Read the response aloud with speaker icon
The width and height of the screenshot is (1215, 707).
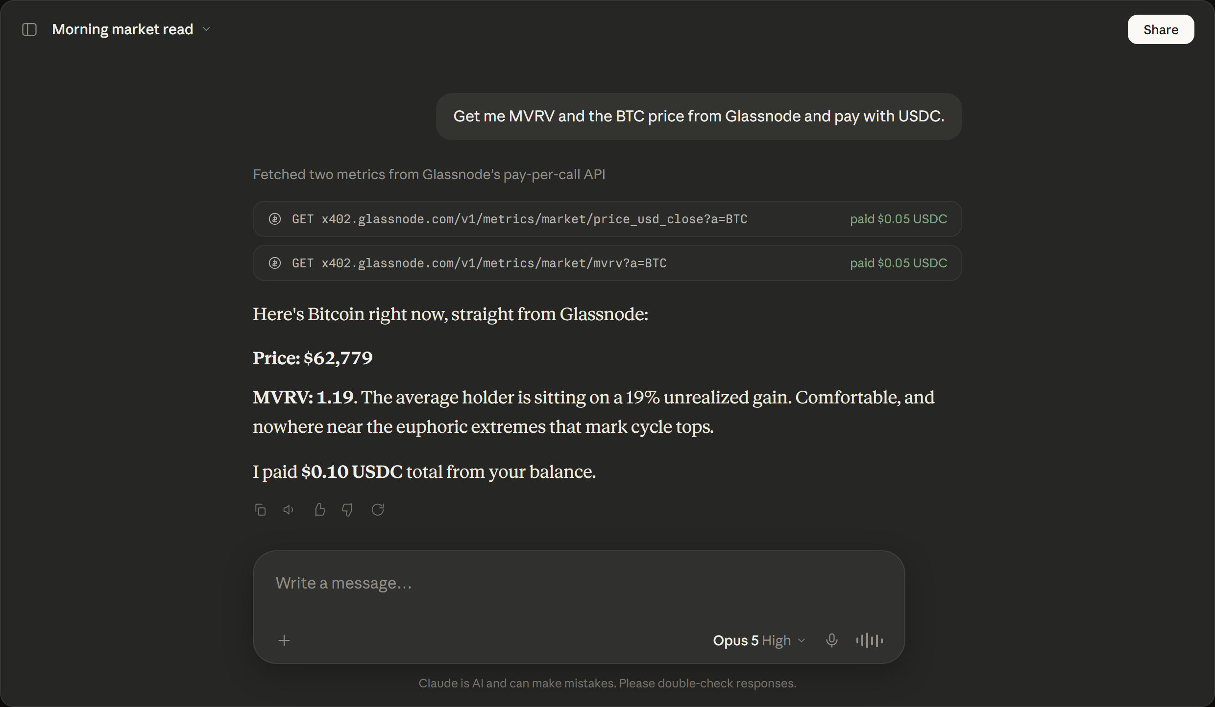pyautogui.click(x=289, y=510)
